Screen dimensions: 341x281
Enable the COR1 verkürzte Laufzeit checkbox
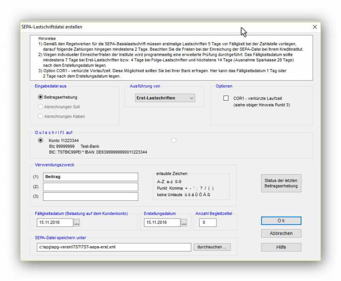point(226,98)
